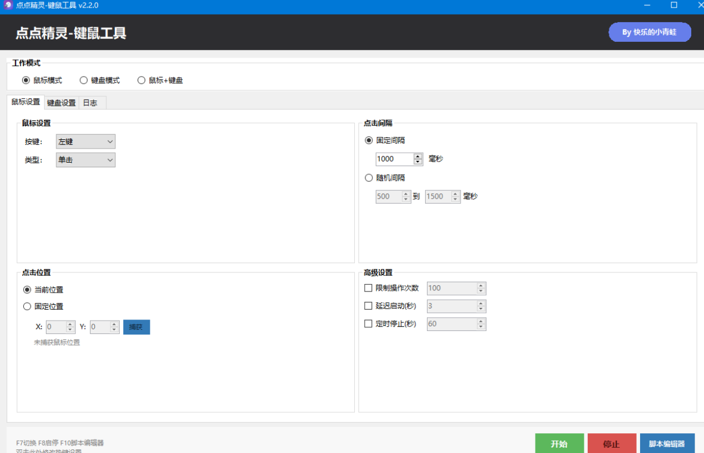Open the 按键 dropdown showing 左键
This screenshot has height=453, width=704.
pyautogui.click(x=85, y=142)
